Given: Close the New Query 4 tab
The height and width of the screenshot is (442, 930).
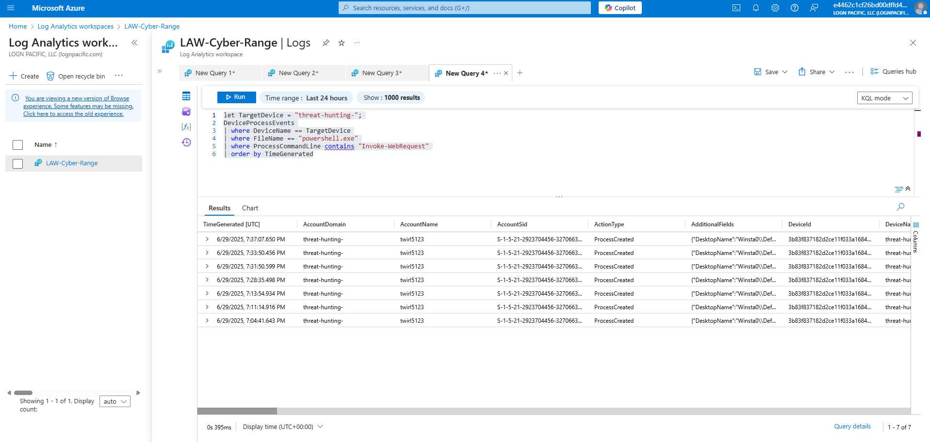Looking at the screenshot, I should point(506,73).
